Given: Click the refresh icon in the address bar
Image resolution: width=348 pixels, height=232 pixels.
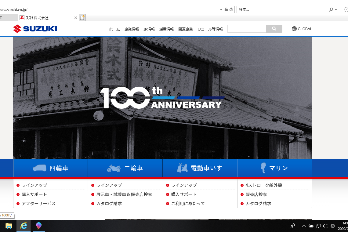Looking at the screenshot, I should [231, 9].
